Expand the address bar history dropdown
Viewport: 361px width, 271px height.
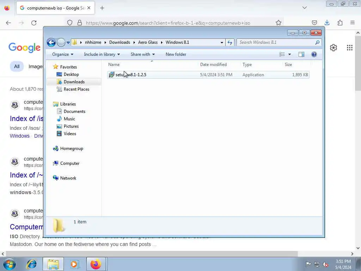coord(222,43)
